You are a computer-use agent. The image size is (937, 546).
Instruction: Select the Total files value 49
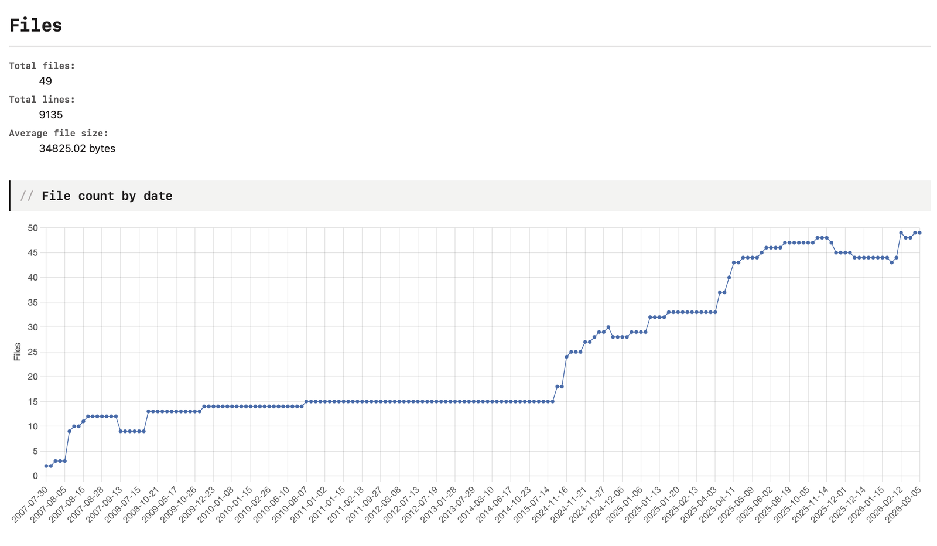[46, 81]
